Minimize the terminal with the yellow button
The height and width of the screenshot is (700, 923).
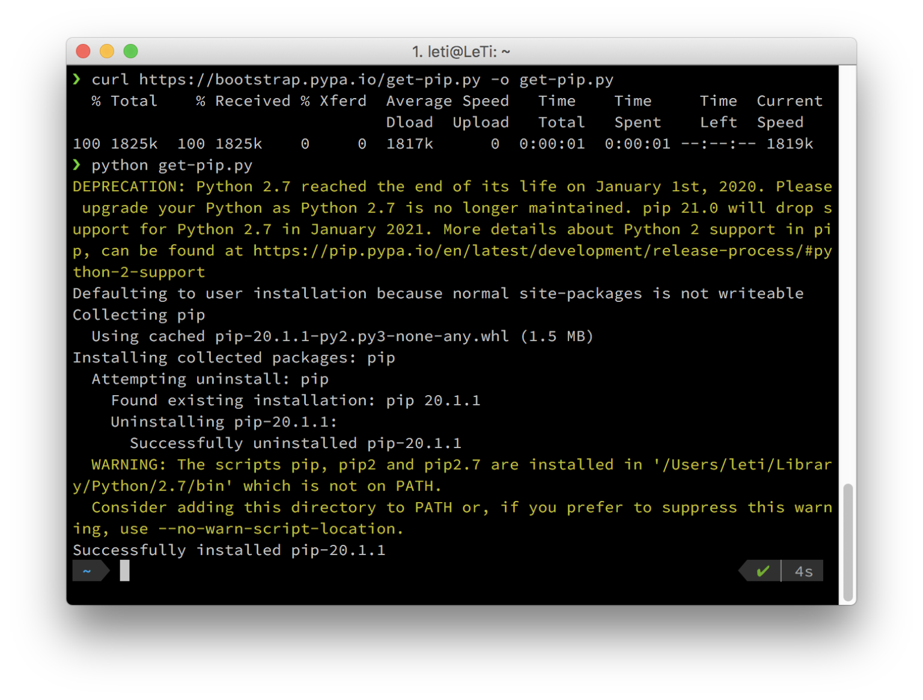(107, 52)
